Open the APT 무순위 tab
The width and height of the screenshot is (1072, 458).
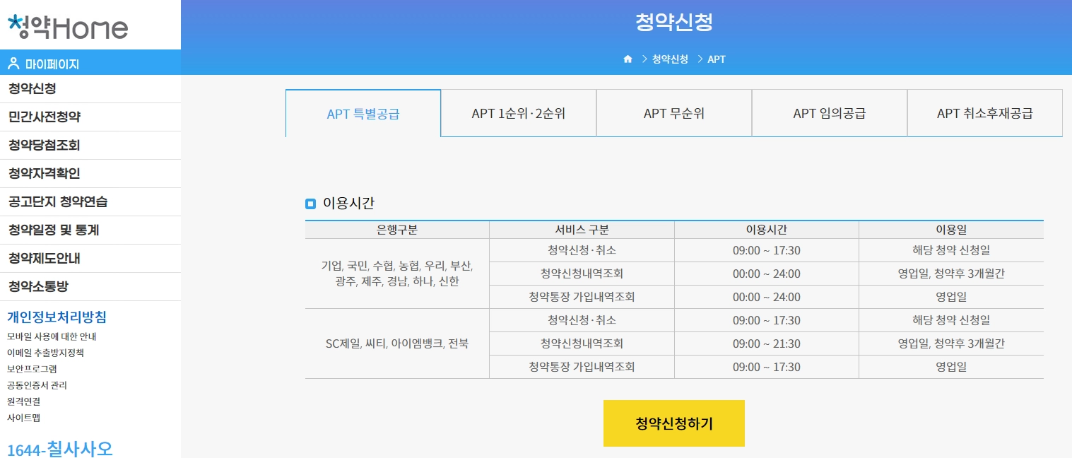[673, 113]
